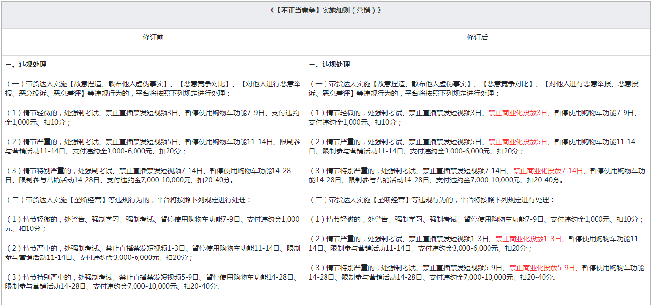652x307 pixels.
Task: Click 三、违规处理 heading in 修订后 column
Action: (x=329, y=65)
